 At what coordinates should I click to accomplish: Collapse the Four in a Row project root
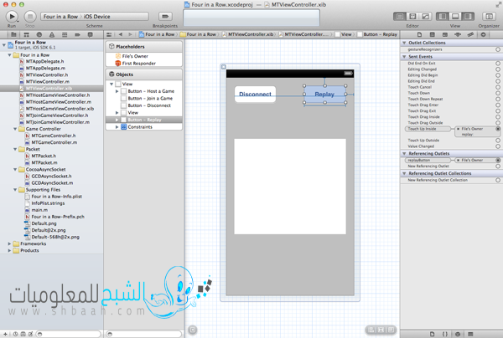(x=4, y=45)
